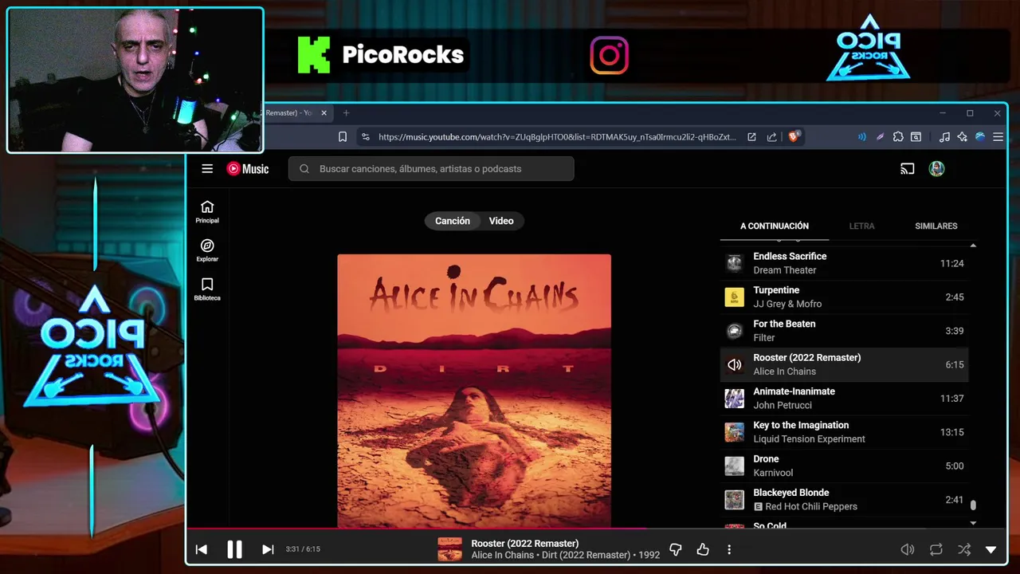Open the Leo AI sparkle icon
The height and width of the screenshot is (574, 1020).
coord(963,137)
